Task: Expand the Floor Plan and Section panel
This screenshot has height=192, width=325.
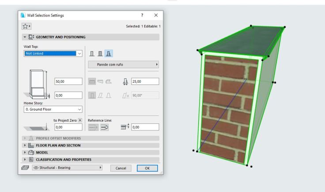Action: (x=25, y=145)
